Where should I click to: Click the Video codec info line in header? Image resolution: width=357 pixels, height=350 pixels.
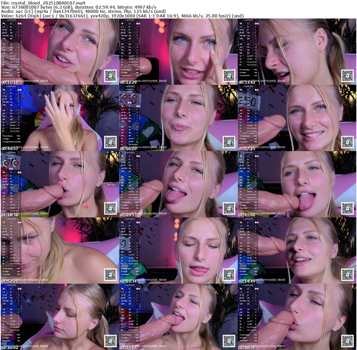coord(122,16)
